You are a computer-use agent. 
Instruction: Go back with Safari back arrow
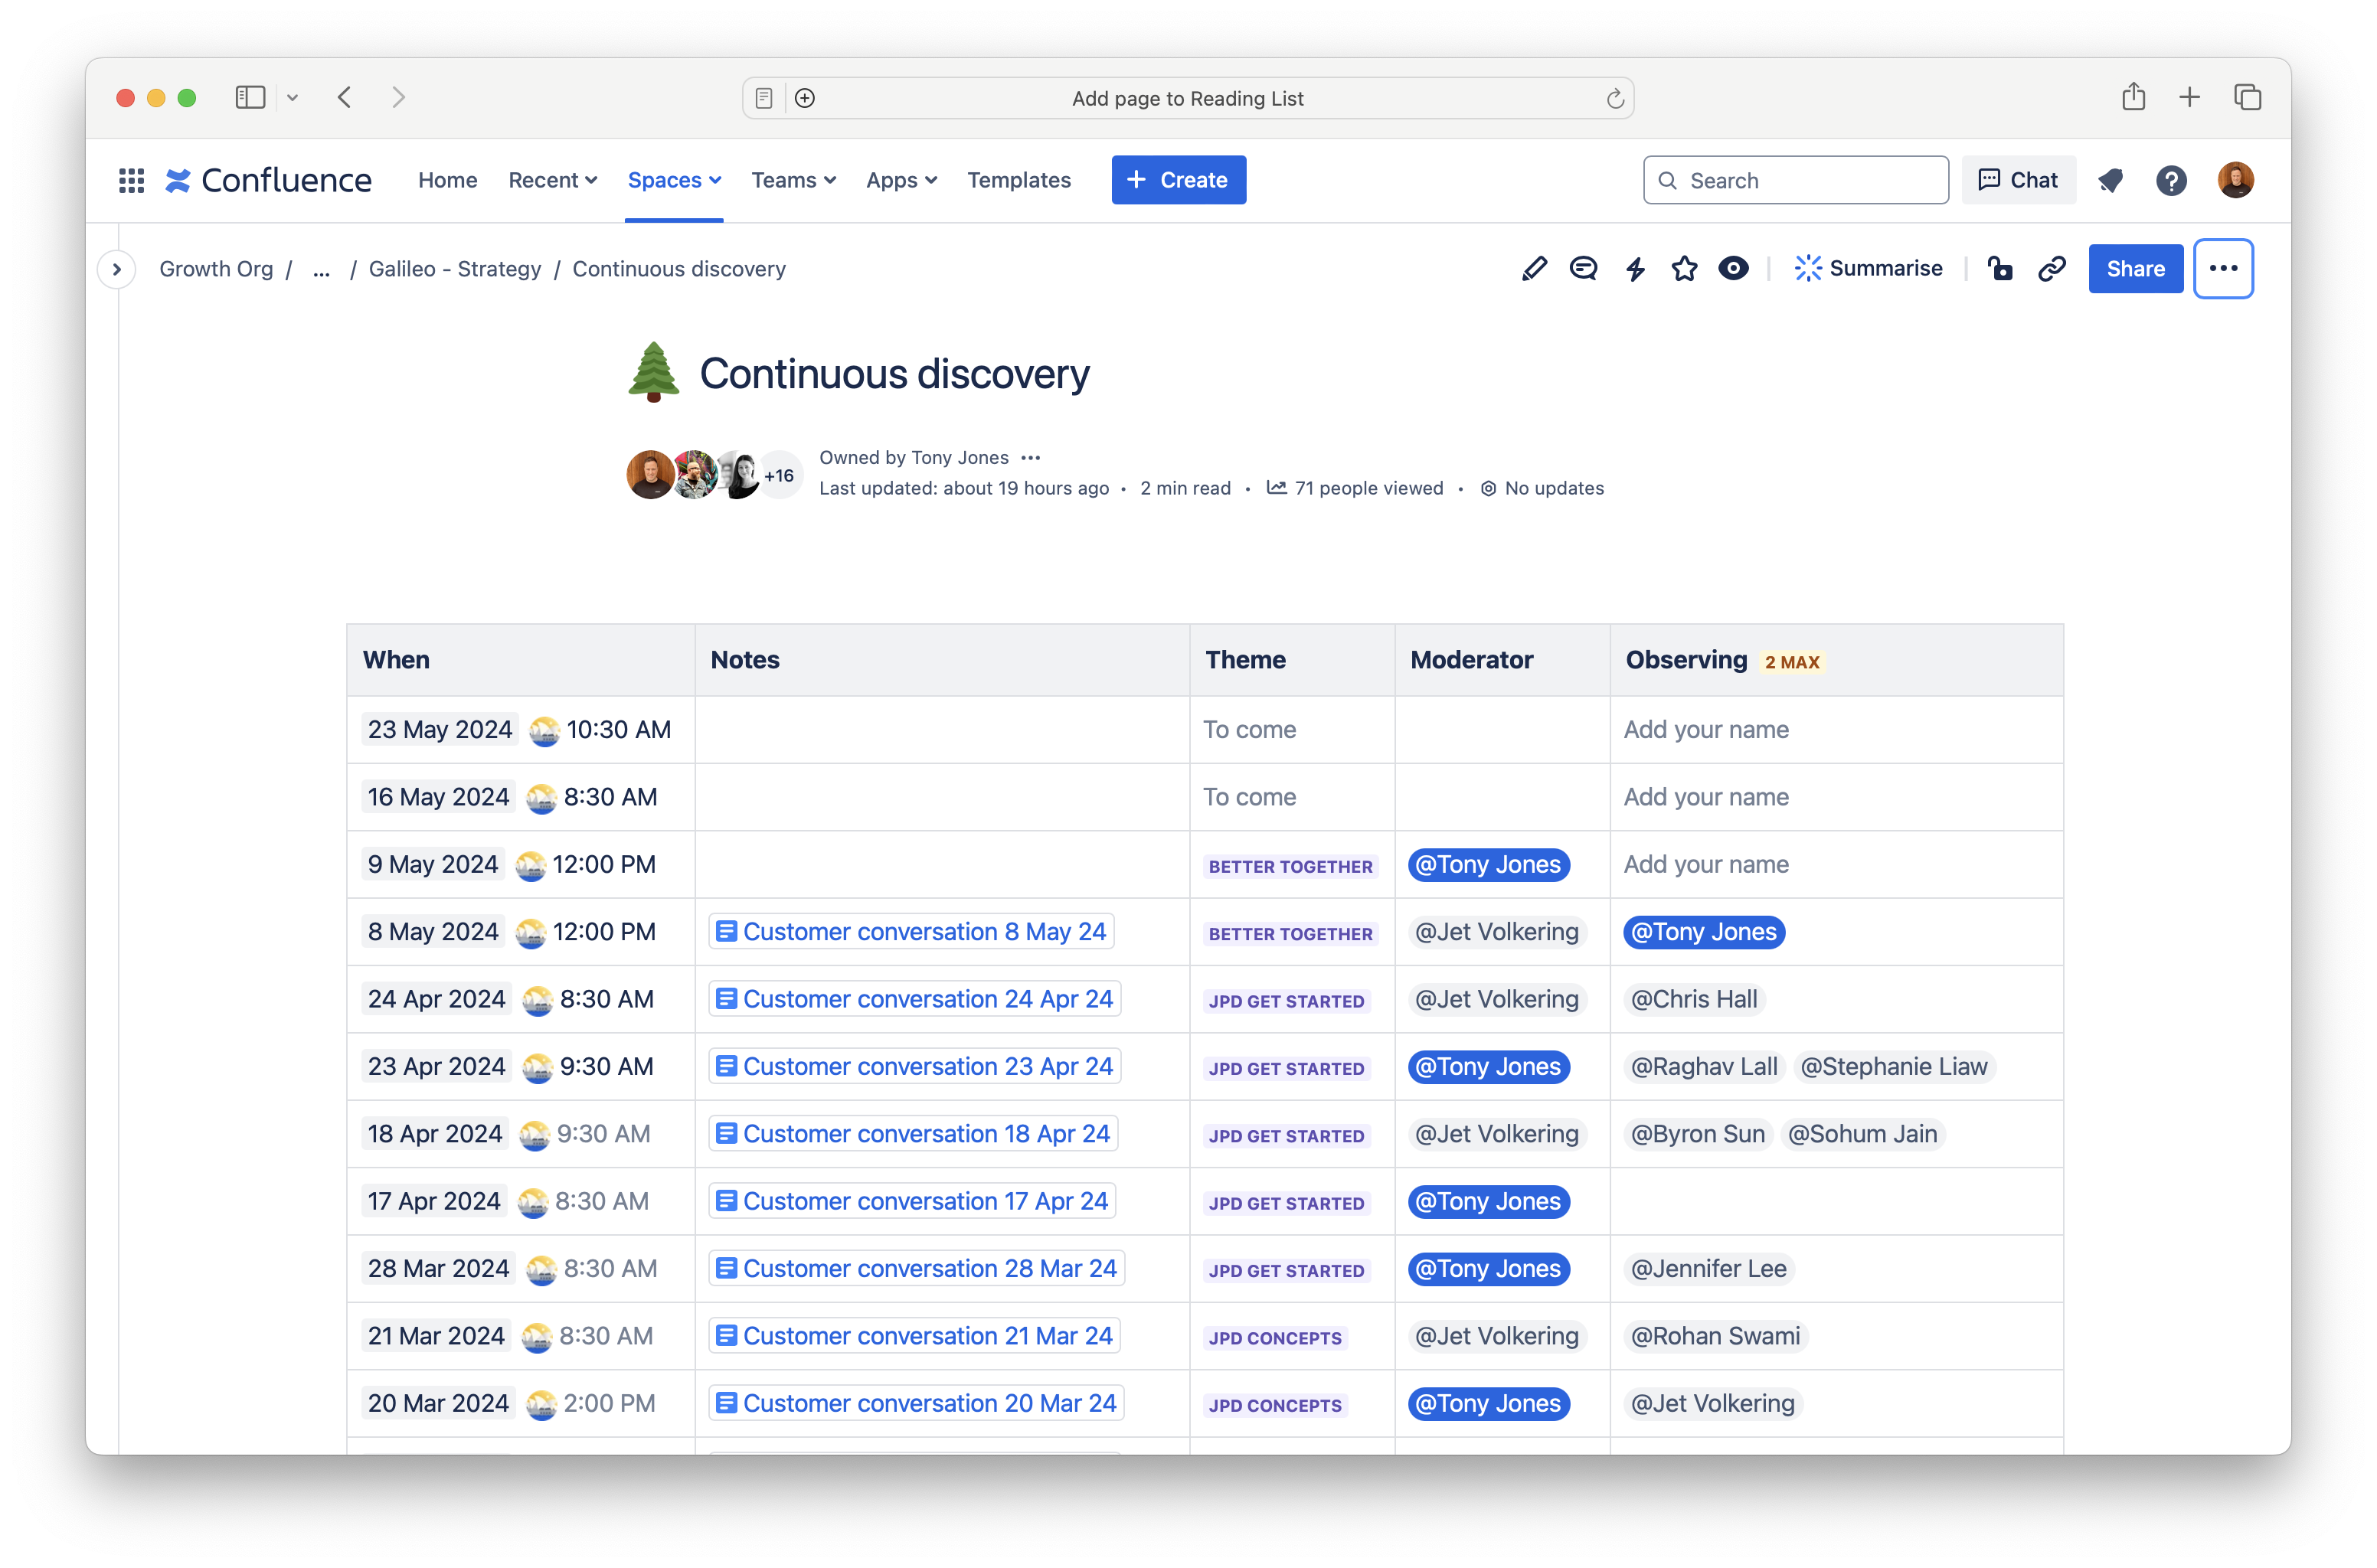(344, 97)
